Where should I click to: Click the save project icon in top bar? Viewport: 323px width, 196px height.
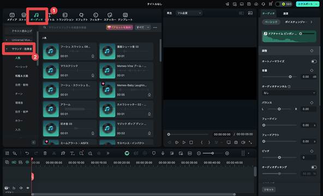pyautogui.click(x=249, y=4)
